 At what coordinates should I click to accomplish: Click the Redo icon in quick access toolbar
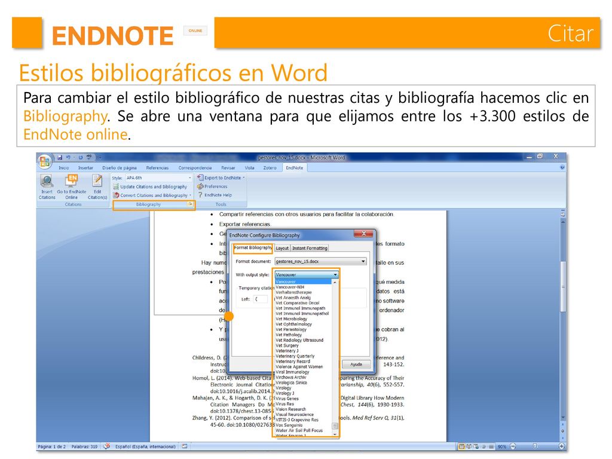tap(81, 157)
